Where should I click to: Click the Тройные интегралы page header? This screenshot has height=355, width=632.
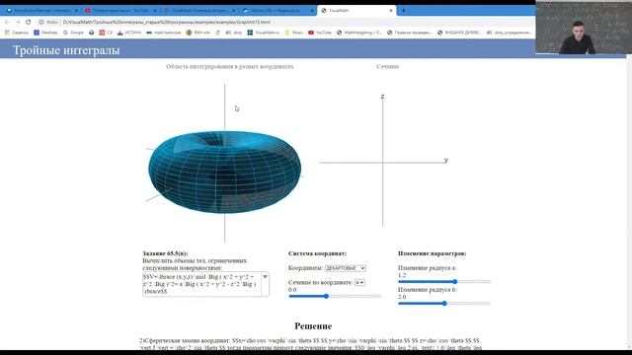click(66, 50)
